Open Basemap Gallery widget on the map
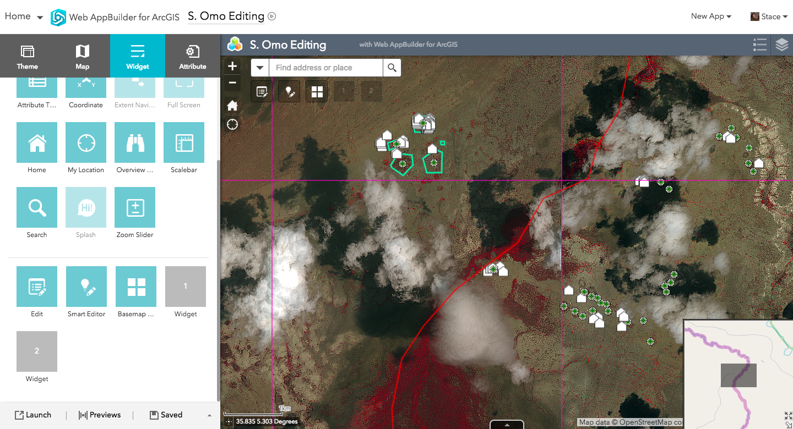 [x=317, y=92]
